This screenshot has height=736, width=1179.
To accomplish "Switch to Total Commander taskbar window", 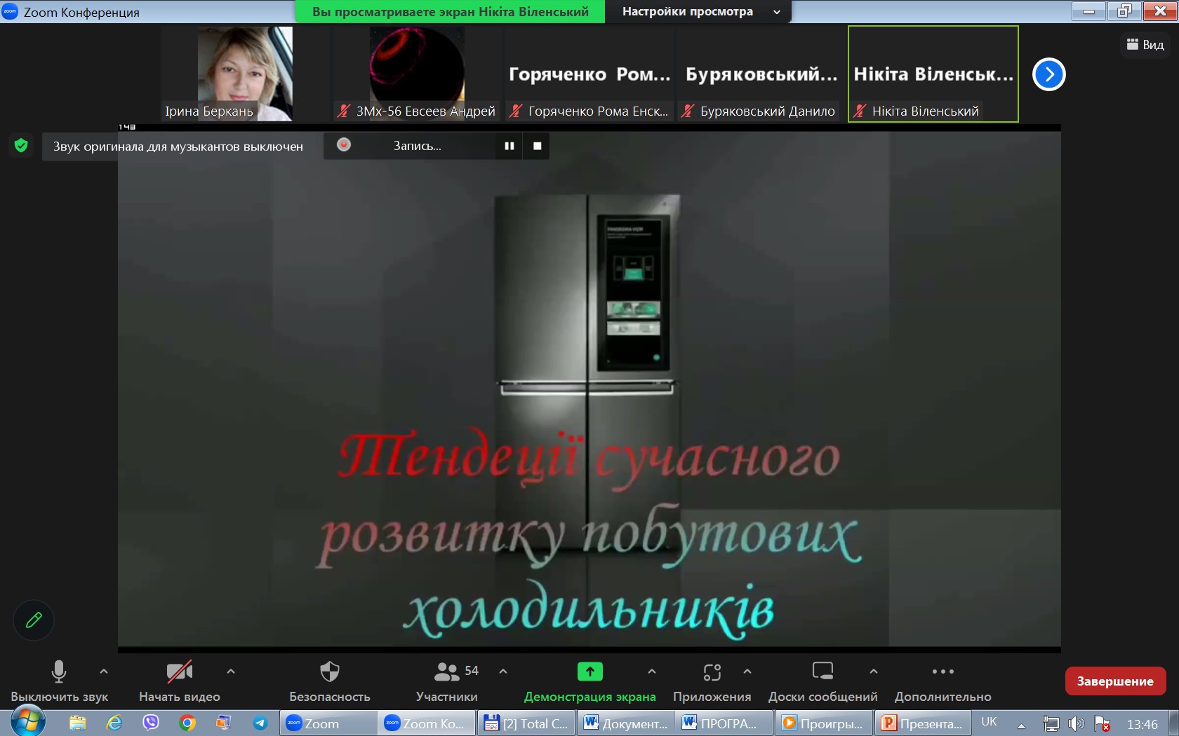I will (x=526, y=723).
